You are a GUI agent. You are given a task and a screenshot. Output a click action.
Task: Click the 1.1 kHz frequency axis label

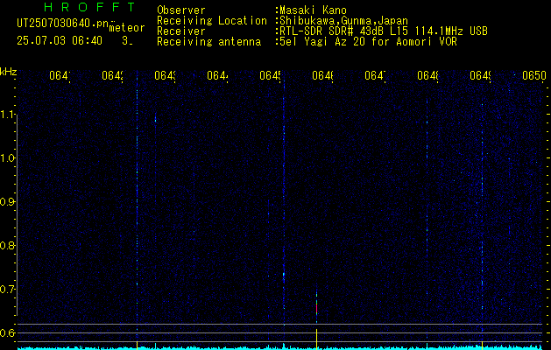click(7, 114)
